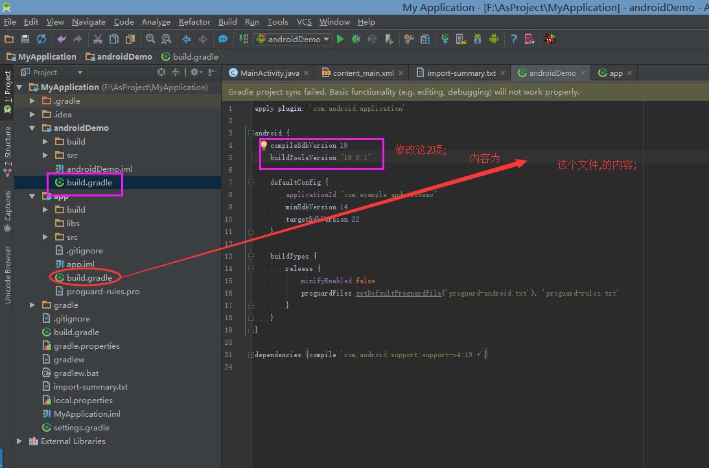Start debugging with the green bug icon
The width and height of the screenshot is (709, 468).
pyautogui.click(x=356, y=40)
